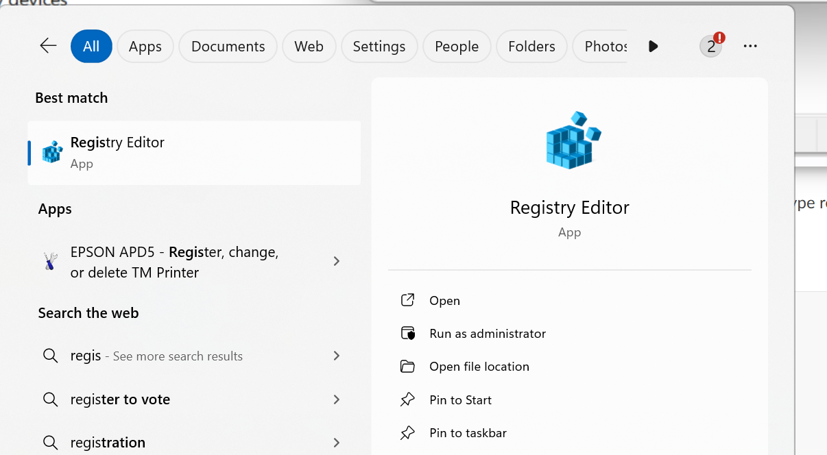Switch to the Apps filter tab
Image resolution: width=827 pixels, height=455 pixels.
[x=145, y=46]
